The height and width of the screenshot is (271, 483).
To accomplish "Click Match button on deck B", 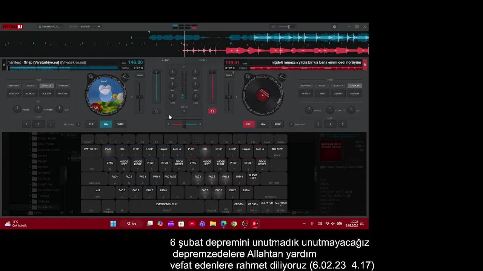I will 229,75.
